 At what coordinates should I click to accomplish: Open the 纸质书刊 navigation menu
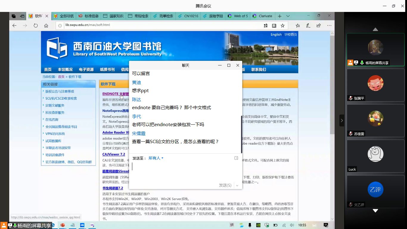pos(107,69)
